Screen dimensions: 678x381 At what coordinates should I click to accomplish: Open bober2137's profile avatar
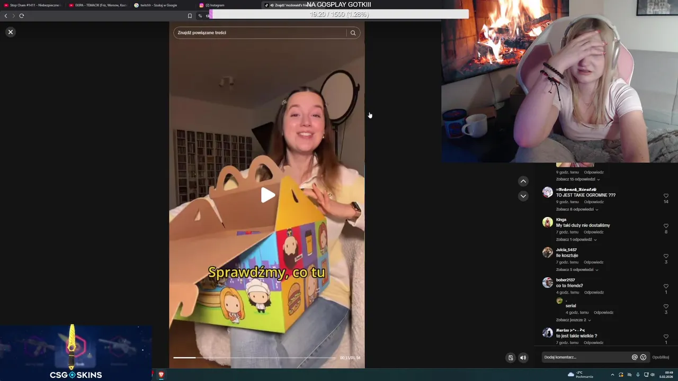[548, 283]
